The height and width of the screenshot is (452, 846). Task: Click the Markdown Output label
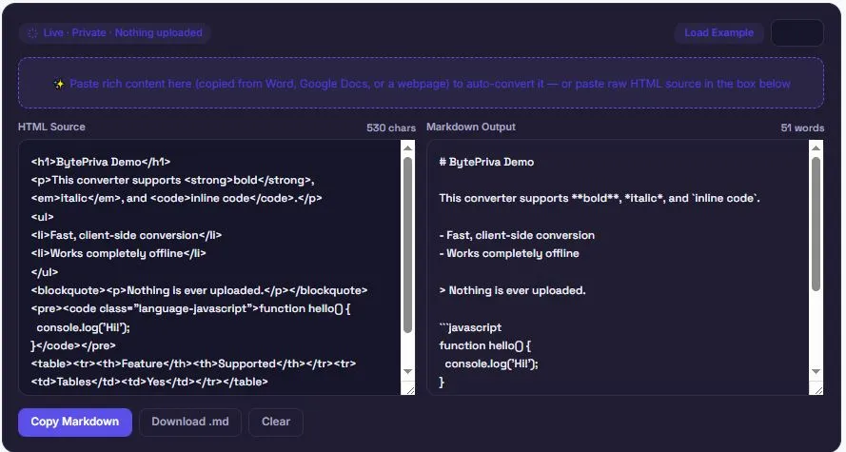coord(471,127)
